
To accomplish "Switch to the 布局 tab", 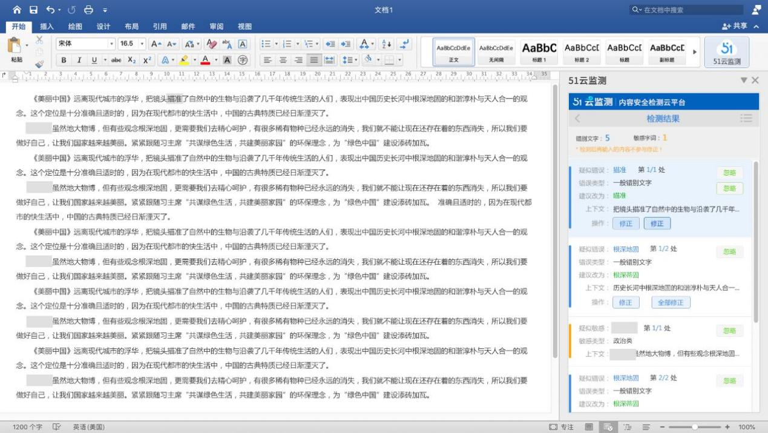I will pos(131,27).
